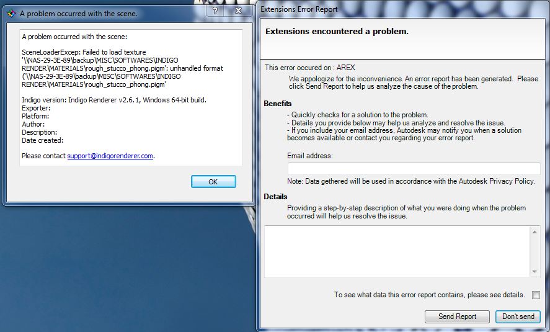Click the Autodesk Privacy Policy note text
This screenshot has width=550, height=332.
point(410,181)
